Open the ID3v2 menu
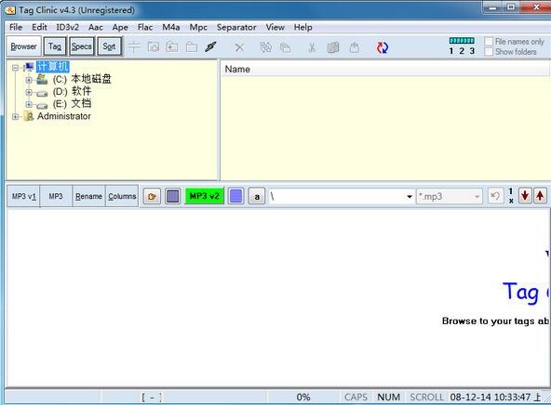This screenshot has height=405, width=551. tap(67, 27)
